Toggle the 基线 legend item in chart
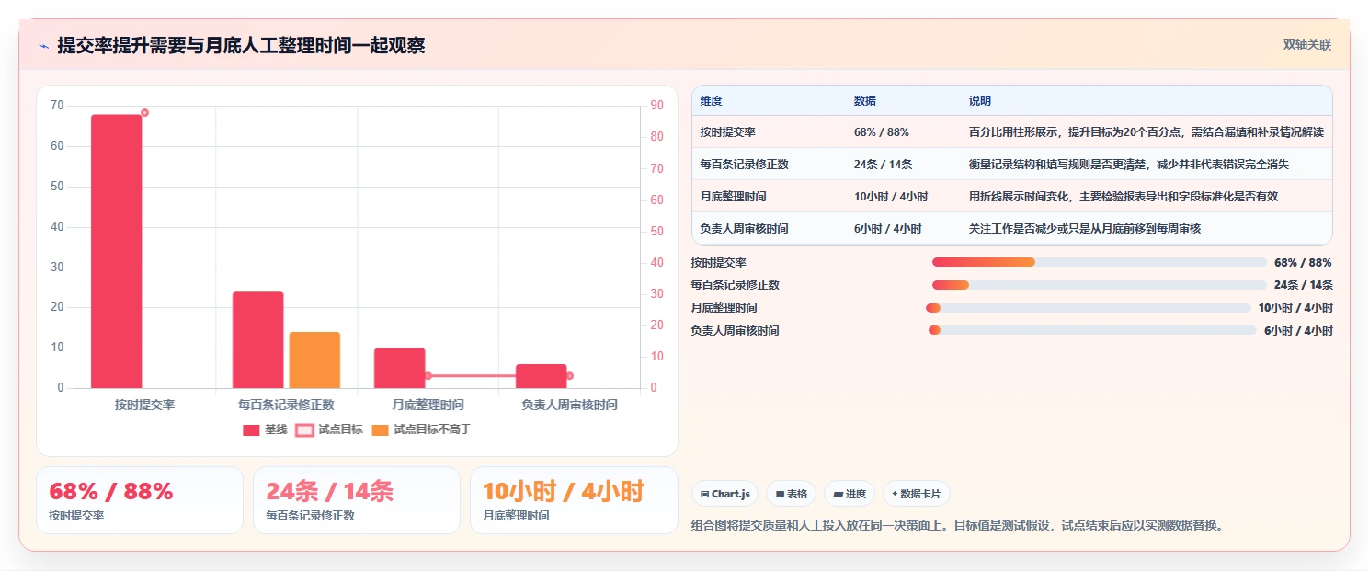 (265, 429)
